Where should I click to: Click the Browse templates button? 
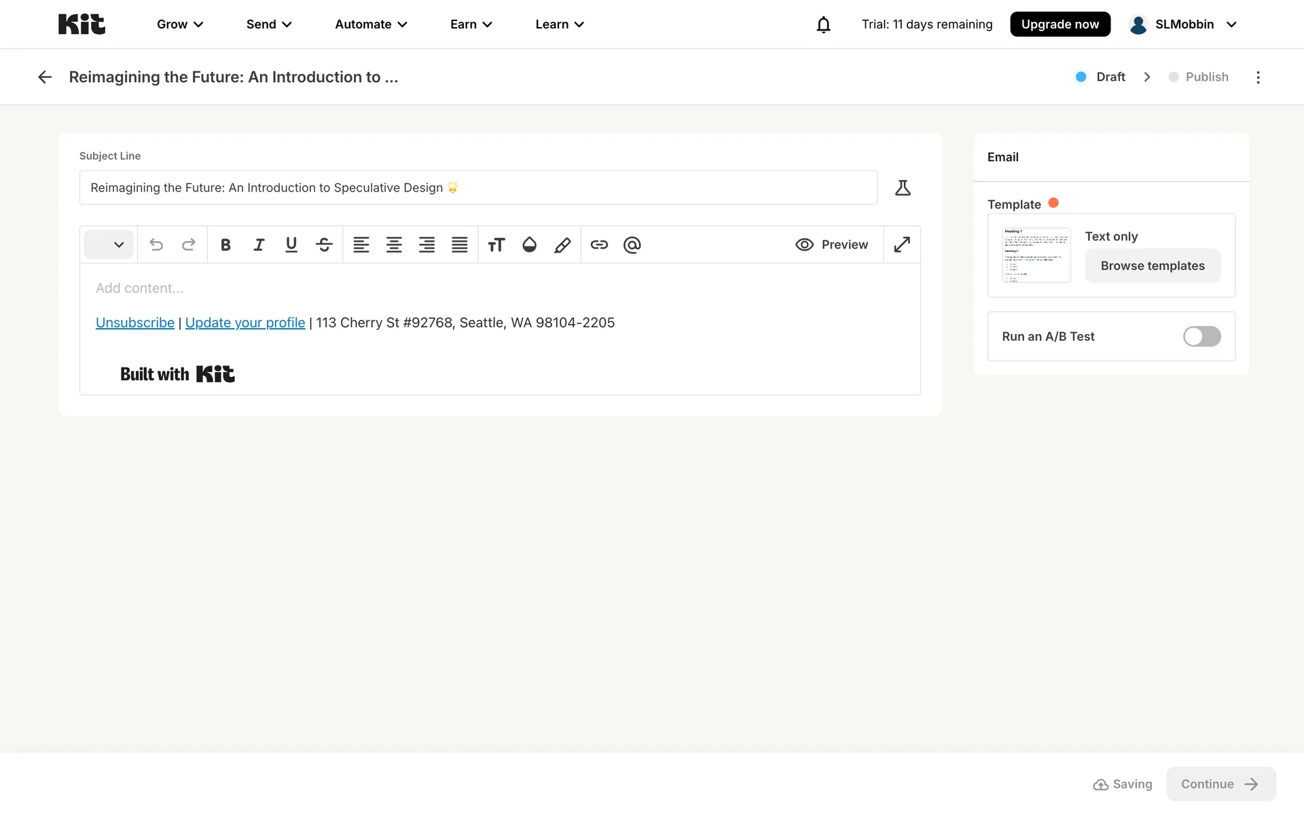(x=1153, y=266)
